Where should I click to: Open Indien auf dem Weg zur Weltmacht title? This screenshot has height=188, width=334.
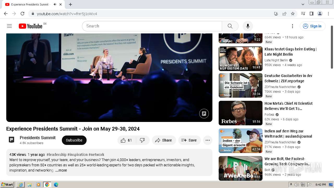(288, 134)
